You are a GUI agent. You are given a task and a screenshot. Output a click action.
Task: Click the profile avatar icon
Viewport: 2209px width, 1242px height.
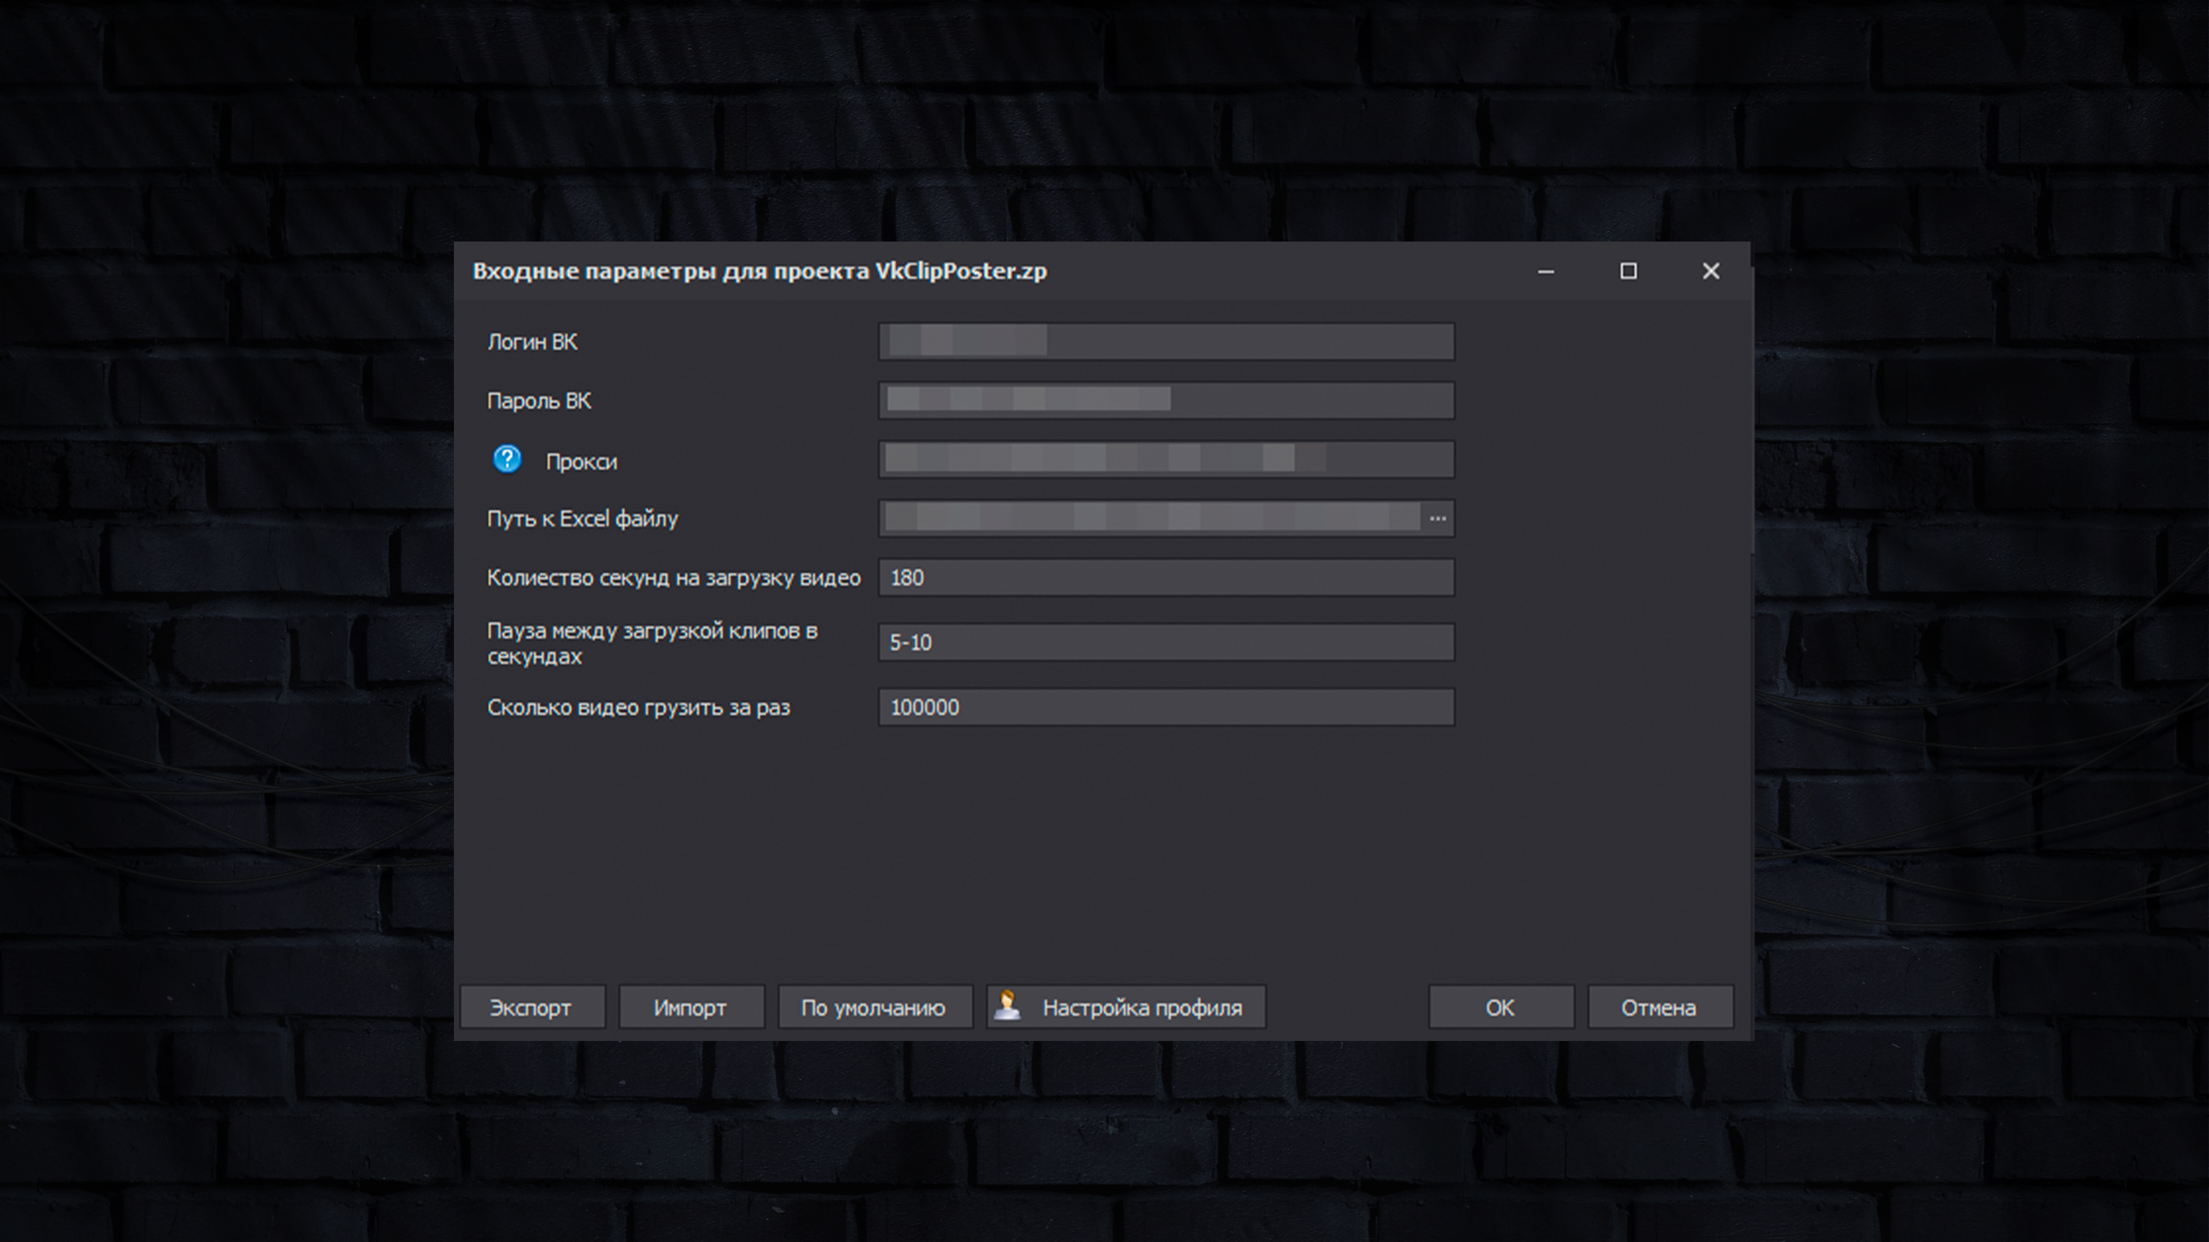1007,1006
